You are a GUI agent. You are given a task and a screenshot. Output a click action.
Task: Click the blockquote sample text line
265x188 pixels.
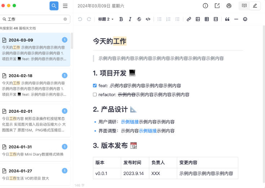pyautogui.click(x=161, y=58)
